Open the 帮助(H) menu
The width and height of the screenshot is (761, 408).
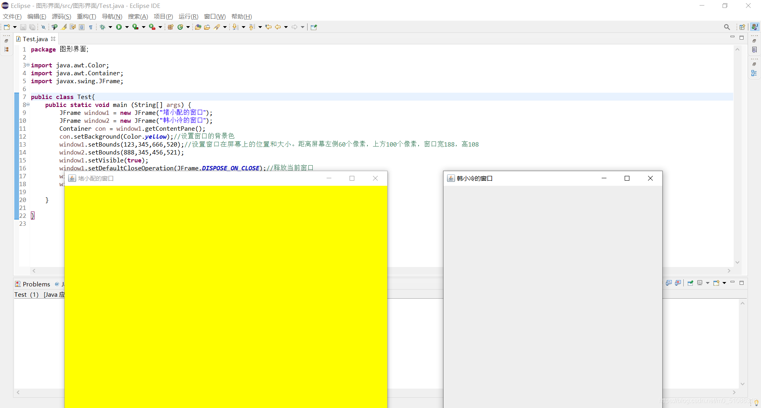(242, 16)
